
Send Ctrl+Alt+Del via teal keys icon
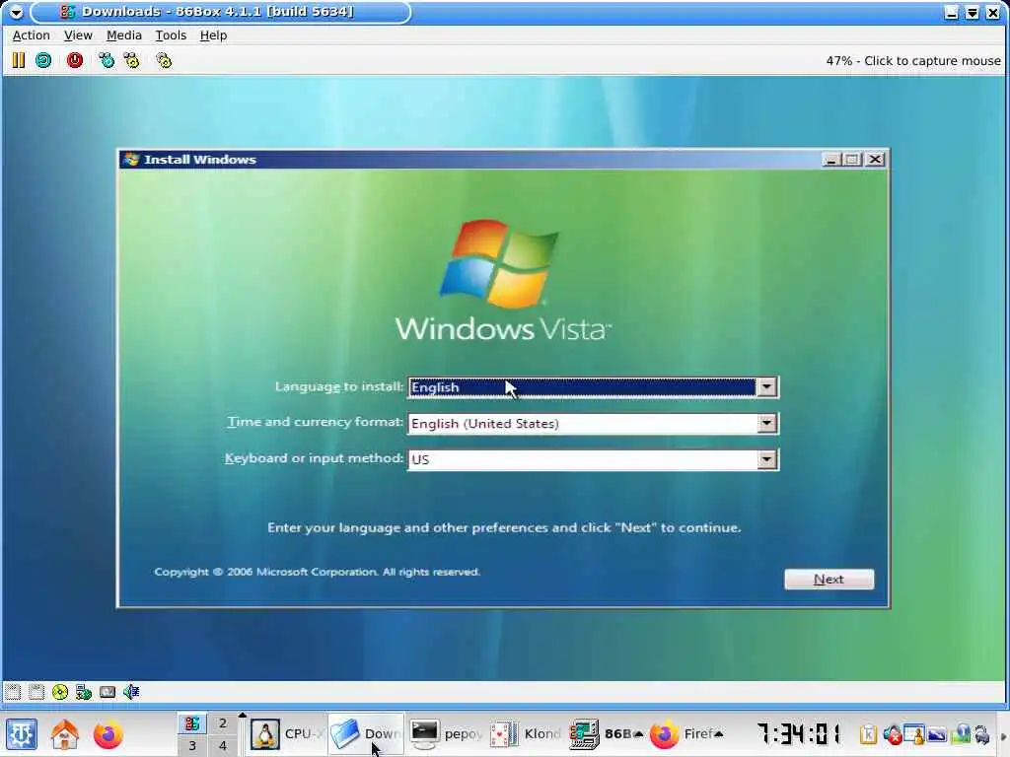pos(107,60)
